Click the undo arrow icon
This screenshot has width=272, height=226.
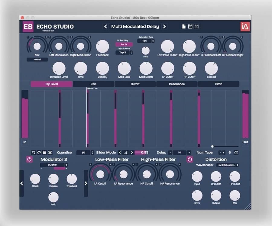pyautogui.click(x=33, y=153)
